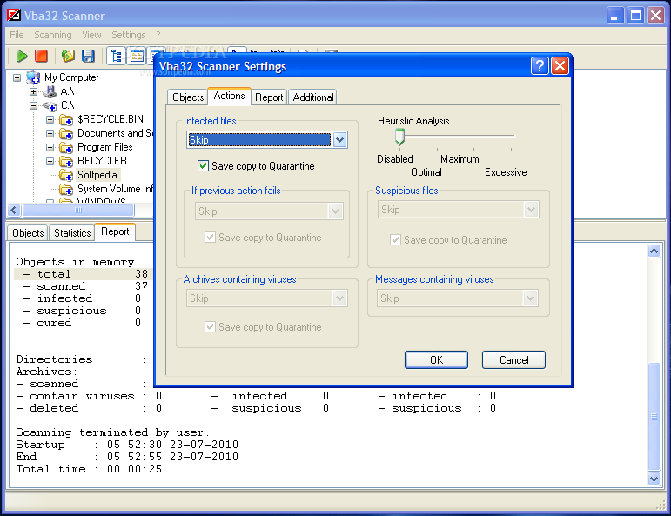Click the Vba32 Scanner title bar logo
The height and width of the screenshot is (516, 671).
[14, 16]
